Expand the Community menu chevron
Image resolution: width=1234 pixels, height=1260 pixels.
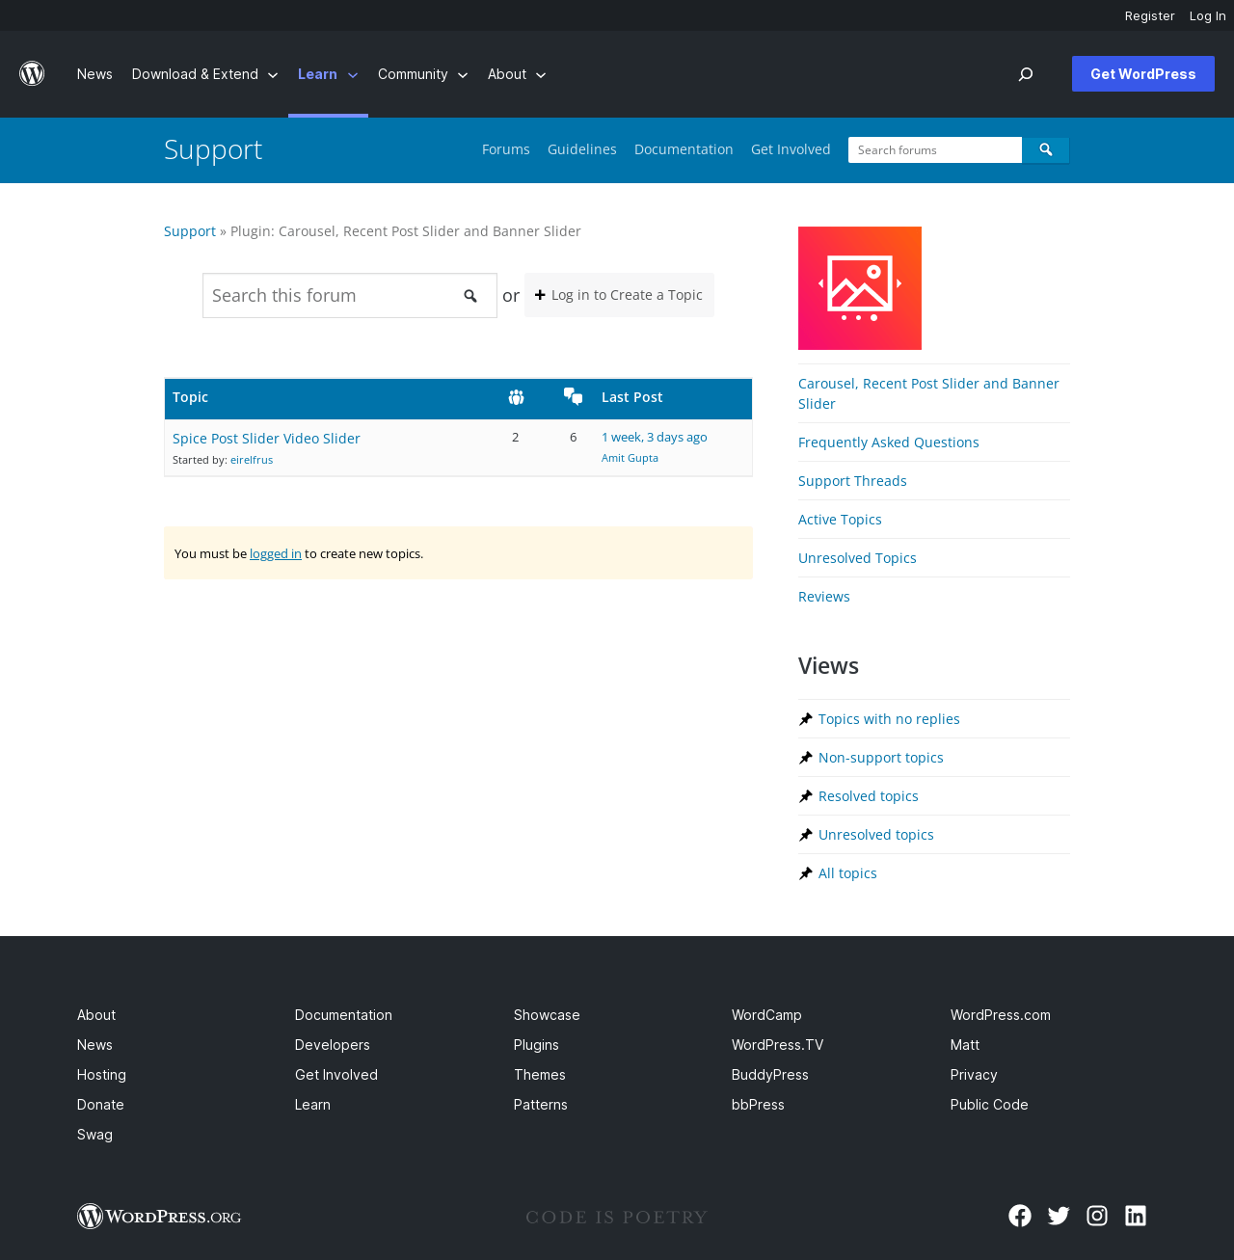click(463, 75)
